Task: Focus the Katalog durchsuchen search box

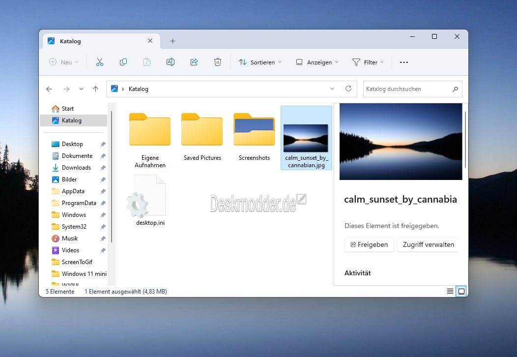Action: 408,89
